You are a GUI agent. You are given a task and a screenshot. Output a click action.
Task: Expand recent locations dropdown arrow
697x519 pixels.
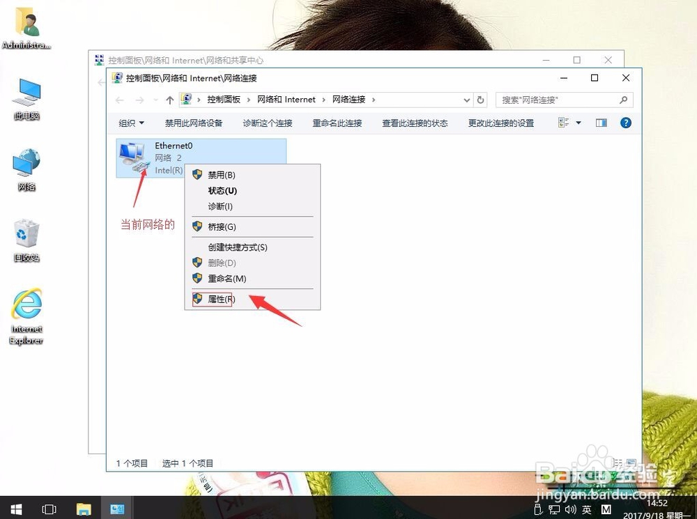point(155,100)
